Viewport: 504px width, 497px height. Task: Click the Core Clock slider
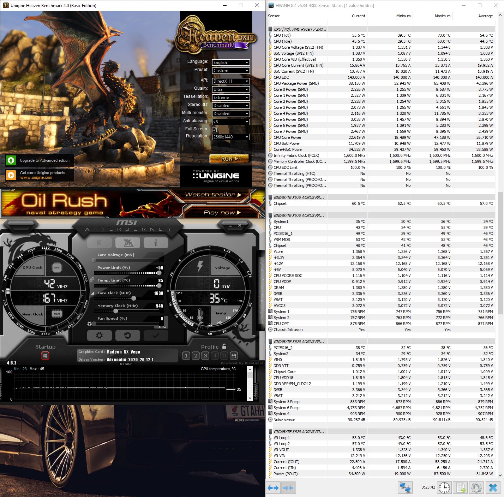(x=127, y=298)
